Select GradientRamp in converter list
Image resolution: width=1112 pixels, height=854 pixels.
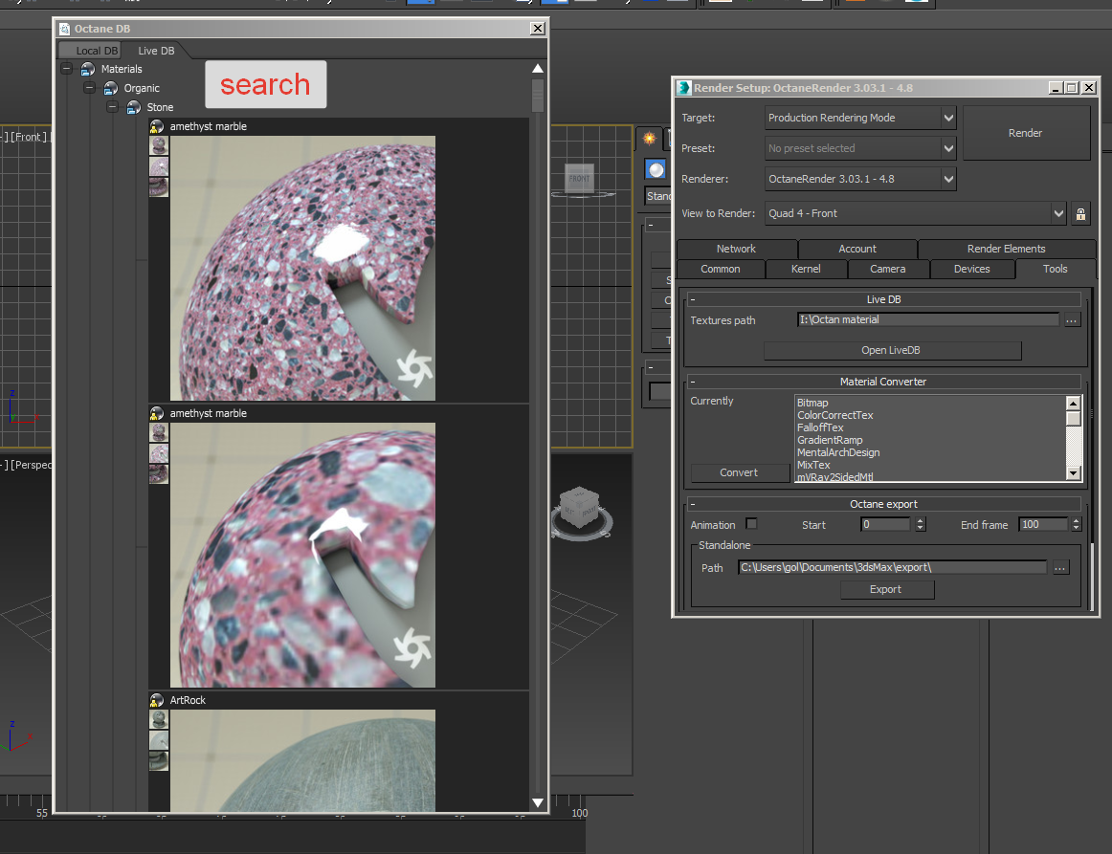pos(830,440)
